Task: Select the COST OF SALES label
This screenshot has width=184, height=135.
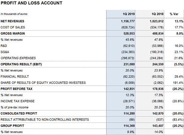Action: (x=13, y=27)
